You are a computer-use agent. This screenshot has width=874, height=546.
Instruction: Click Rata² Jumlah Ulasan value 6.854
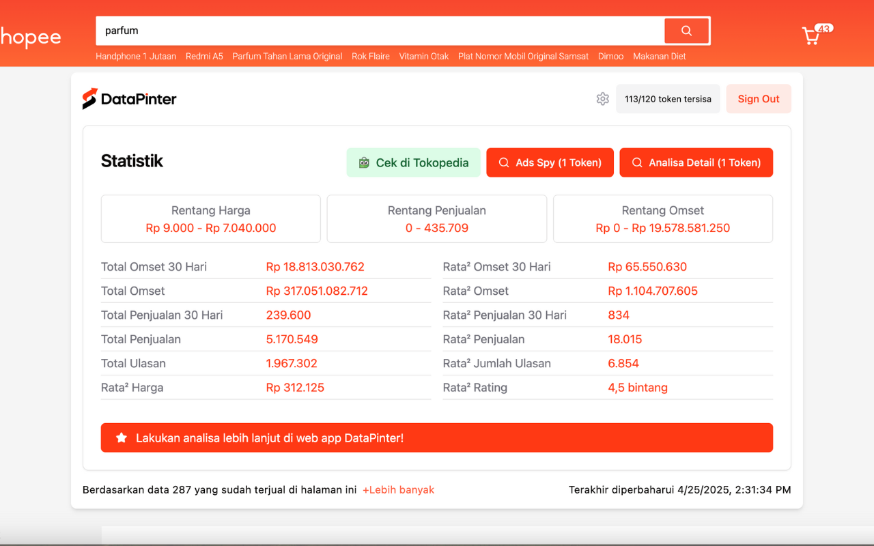click(623, 364)
